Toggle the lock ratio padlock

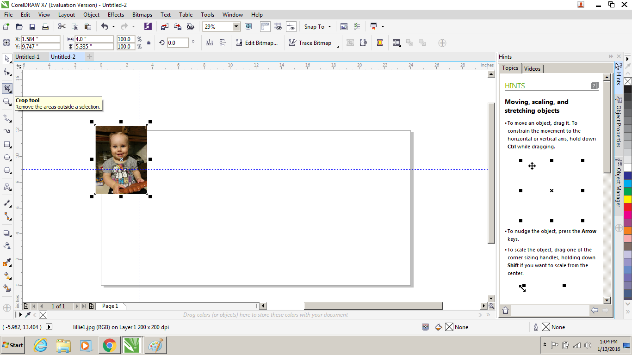149,43
